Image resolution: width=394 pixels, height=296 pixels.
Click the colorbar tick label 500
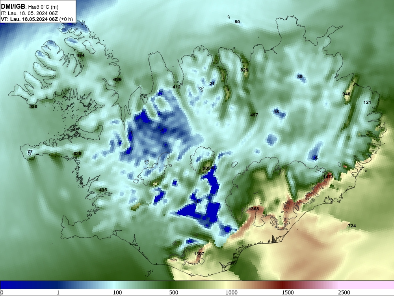point(174,292)
